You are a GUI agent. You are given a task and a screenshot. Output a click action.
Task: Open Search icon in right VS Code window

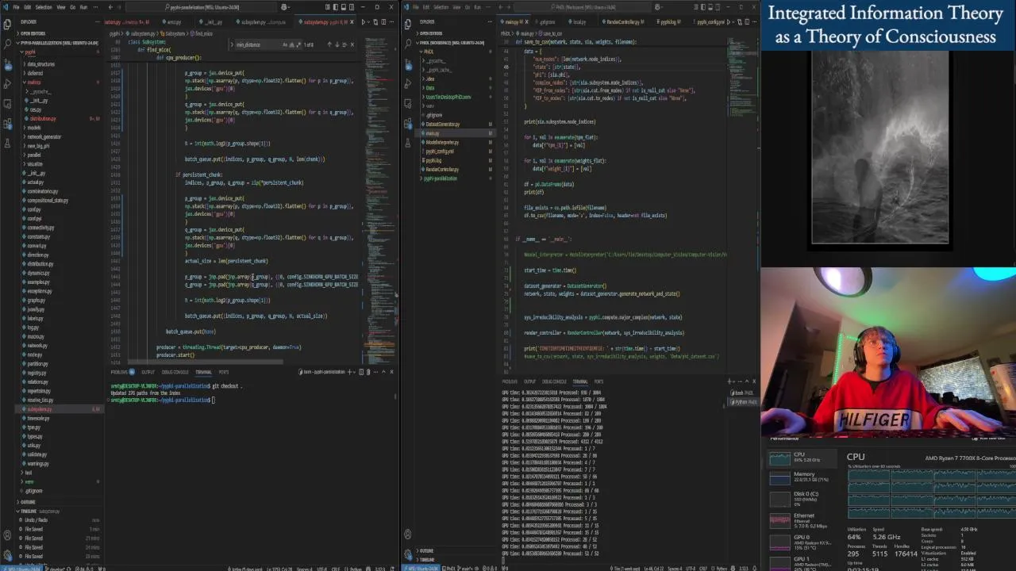pyautogui.click(x=408, y=43)
